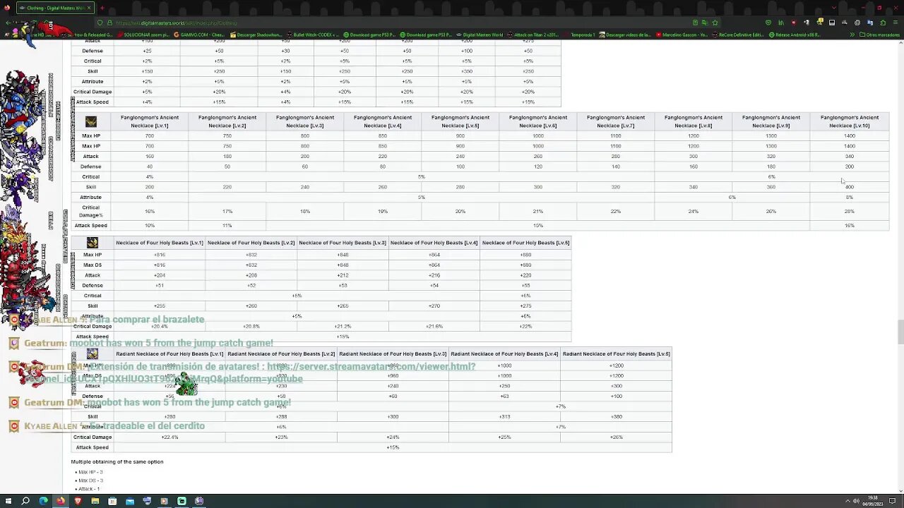Open the Bullet Witch-CODEX bookmark

(x=314, y=35)
